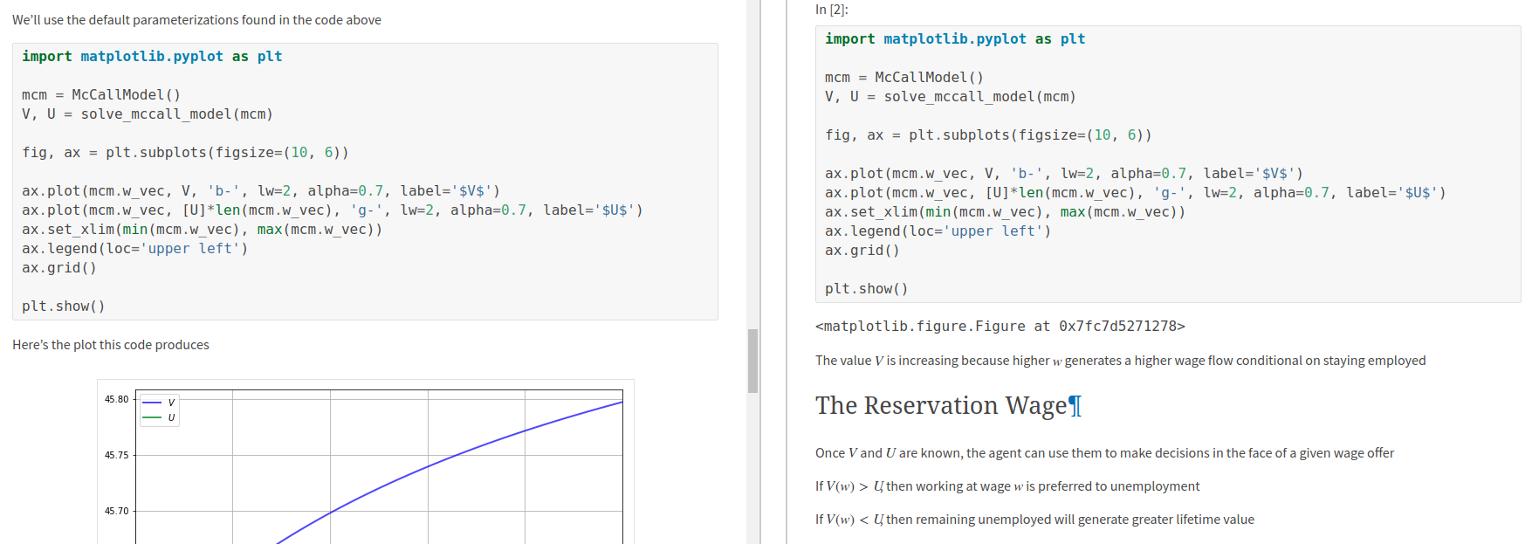Click the plot legend box showing V and U
This screenshot has height=544, width=1539.
pyautogui.click(x=159, y=410)
